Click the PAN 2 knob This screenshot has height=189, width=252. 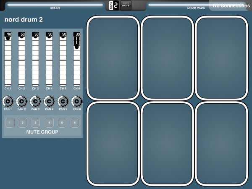[21, 101]
